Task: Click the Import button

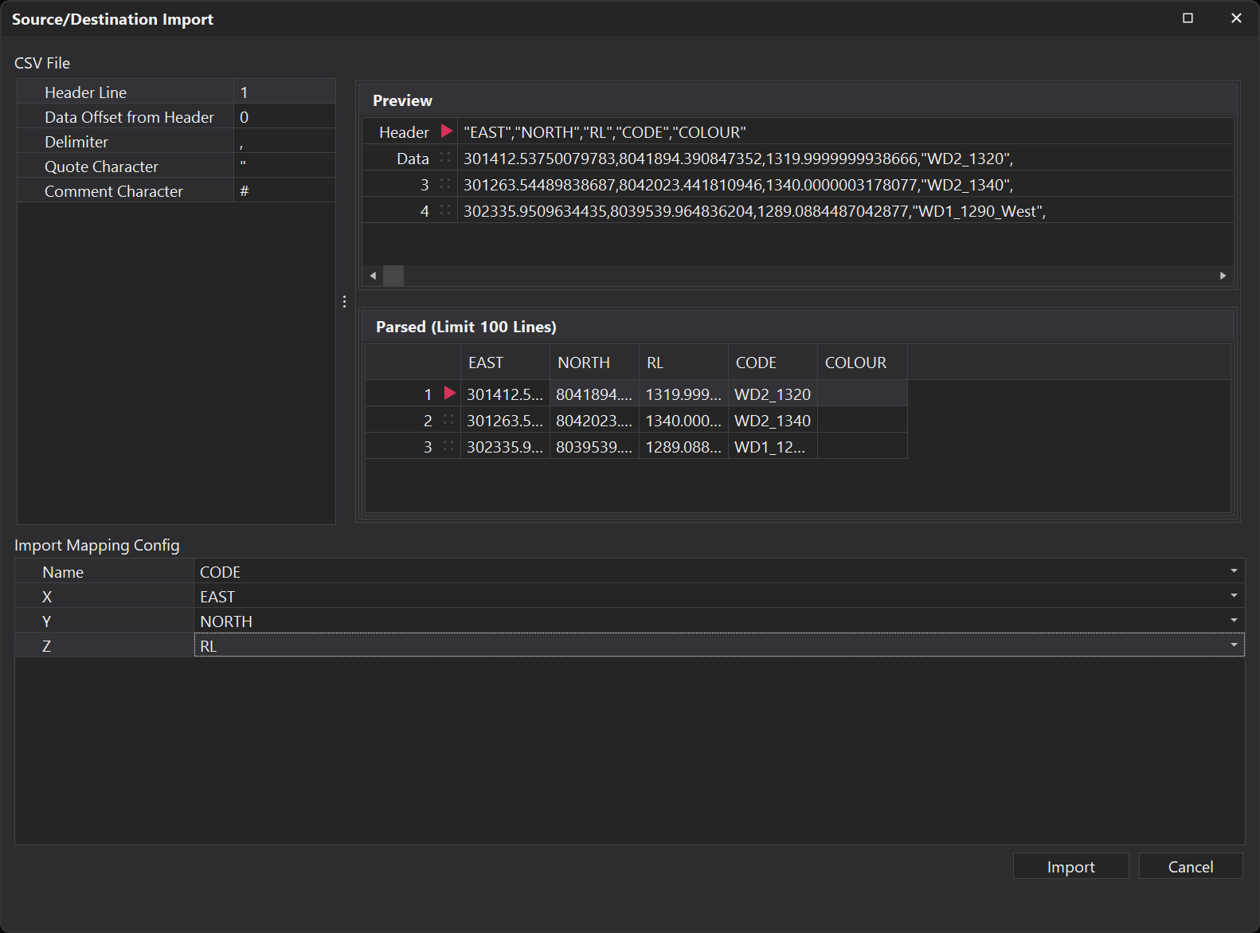Action: click(1070, 866)
